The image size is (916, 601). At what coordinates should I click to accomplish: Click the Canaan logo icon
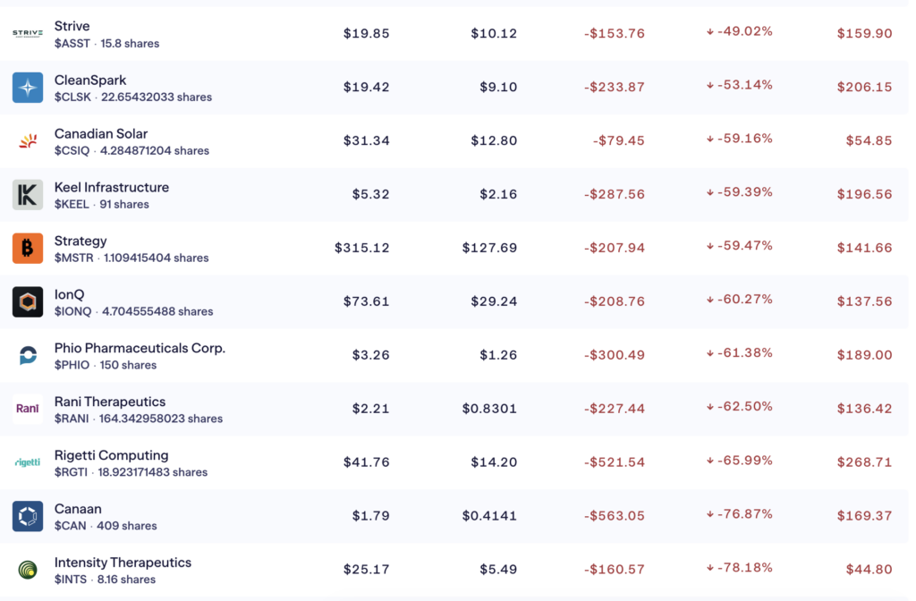tap(28, 517)
